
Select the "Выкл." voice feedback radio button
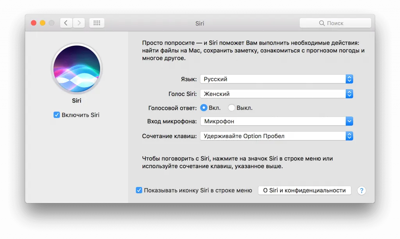232,108
